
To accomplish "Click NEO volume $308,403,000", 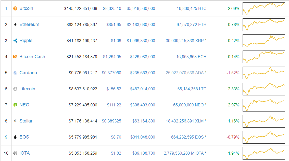I will pos(143,105).
